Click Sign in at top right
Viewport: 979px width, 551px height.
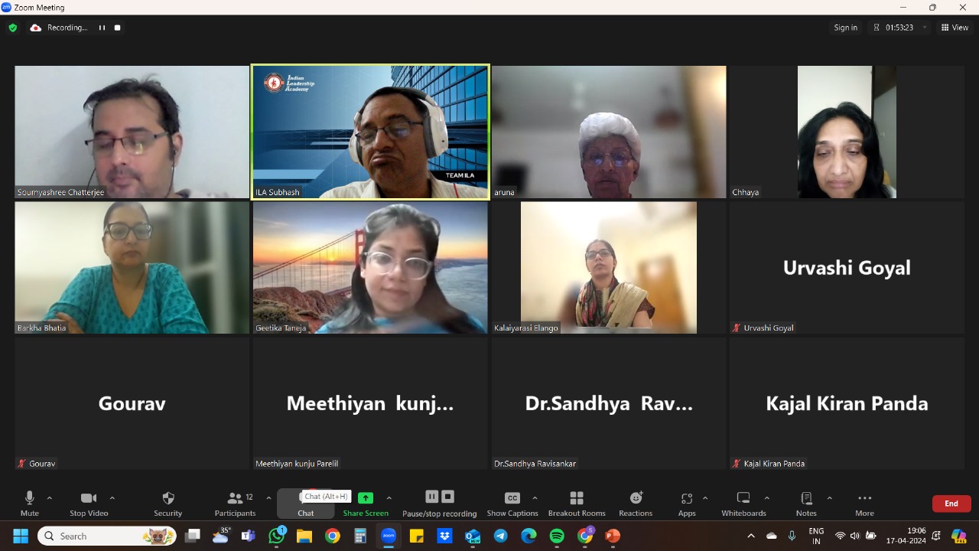[845, 28]
